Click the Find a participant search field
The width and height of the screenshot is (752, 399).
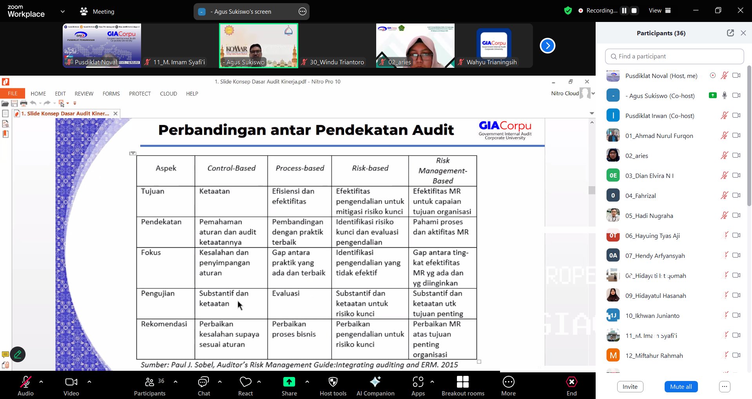click(x=674, y=56)
